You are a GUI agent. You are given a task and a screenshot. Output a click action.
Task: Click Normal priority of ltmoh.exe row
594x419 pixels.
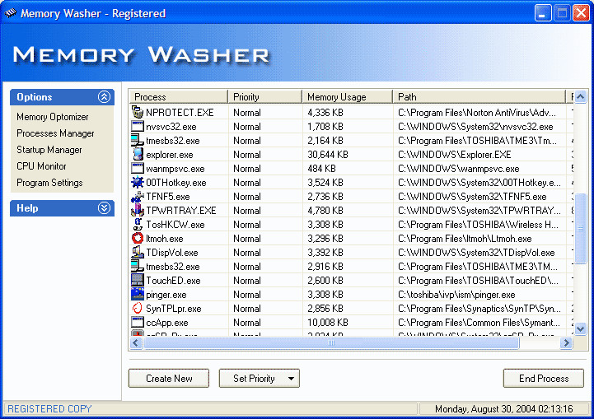click(x=247, y=239)
